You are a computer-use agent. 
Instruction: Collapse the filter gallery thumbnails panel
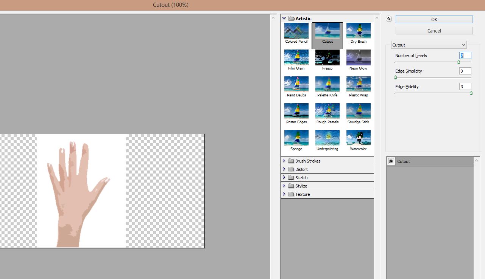(389, 19)
